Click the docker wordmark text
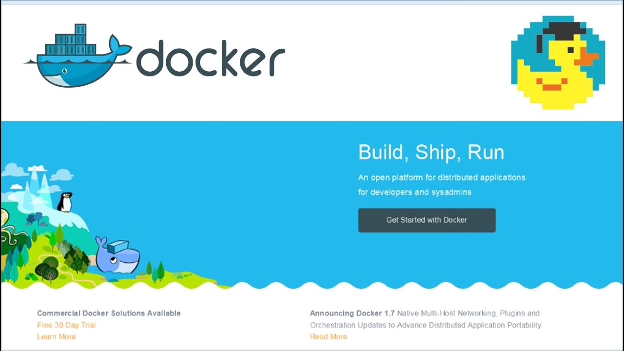The width and height of the screenshot is (624, 351). [x=211, y=58]
